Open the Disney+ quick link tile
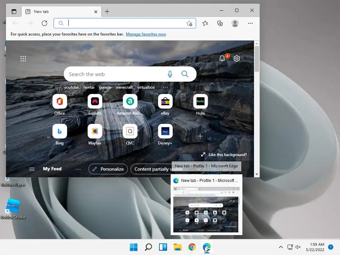The image size is (340, 255). (165, 135)
